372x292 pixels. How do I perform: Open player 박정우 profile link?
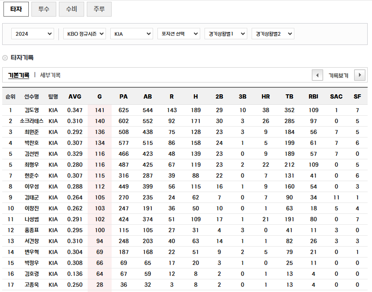point(31,263)
